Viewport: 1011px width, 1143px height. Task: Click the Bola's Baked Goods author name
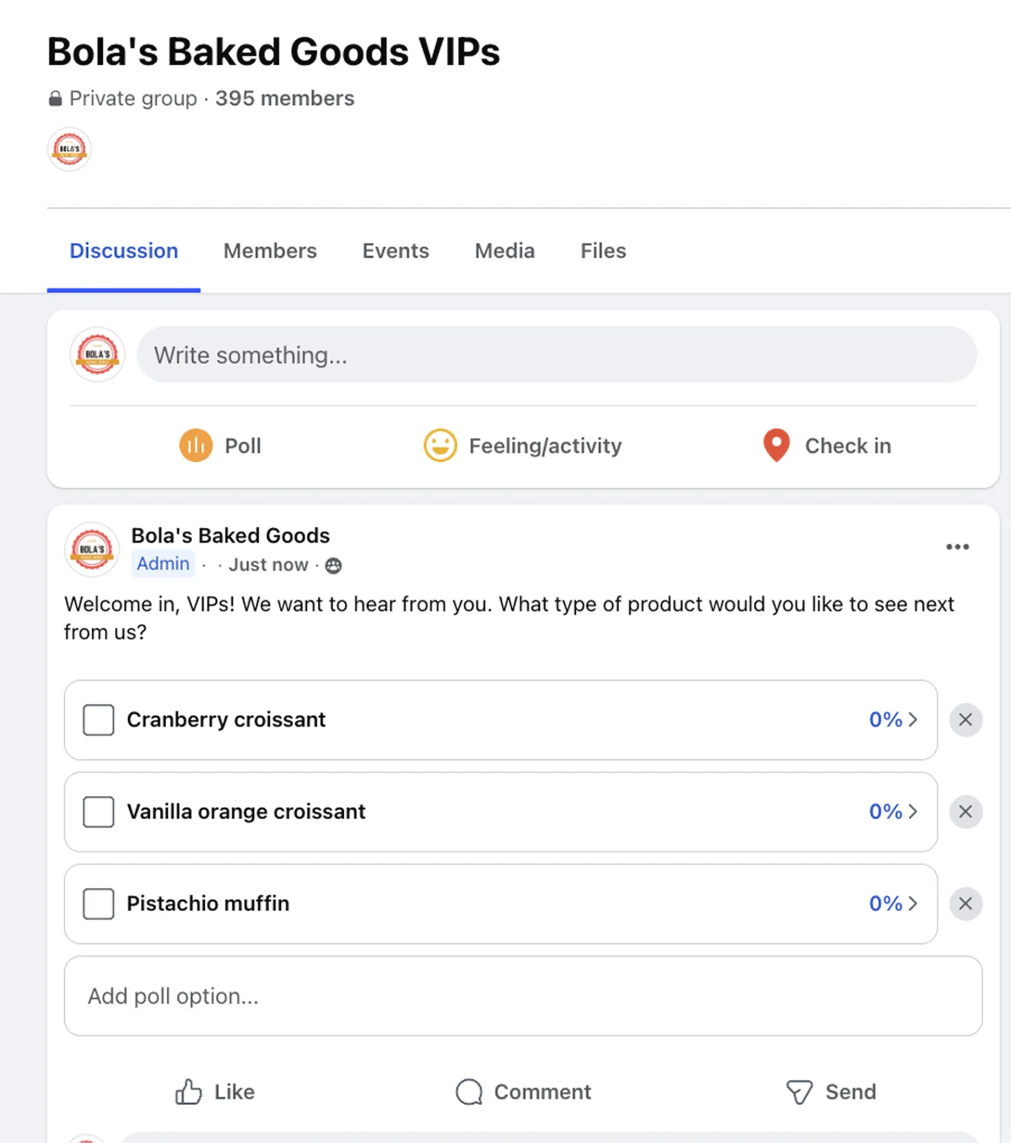click(x=231, y=535)
